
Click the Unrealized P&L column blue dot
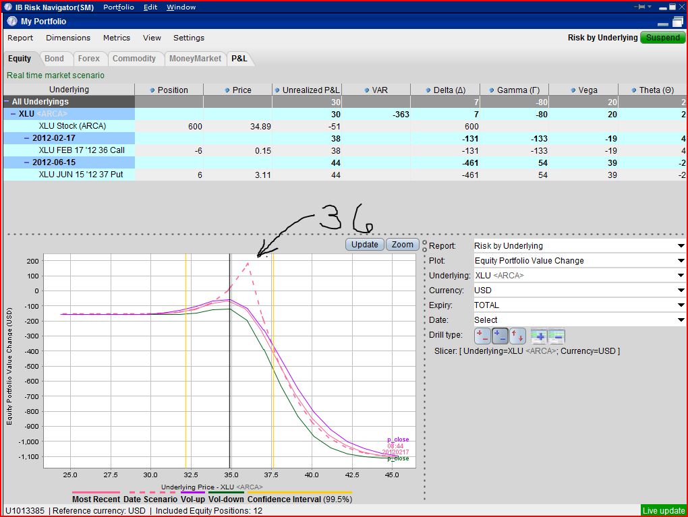click(x=277, y=90)
